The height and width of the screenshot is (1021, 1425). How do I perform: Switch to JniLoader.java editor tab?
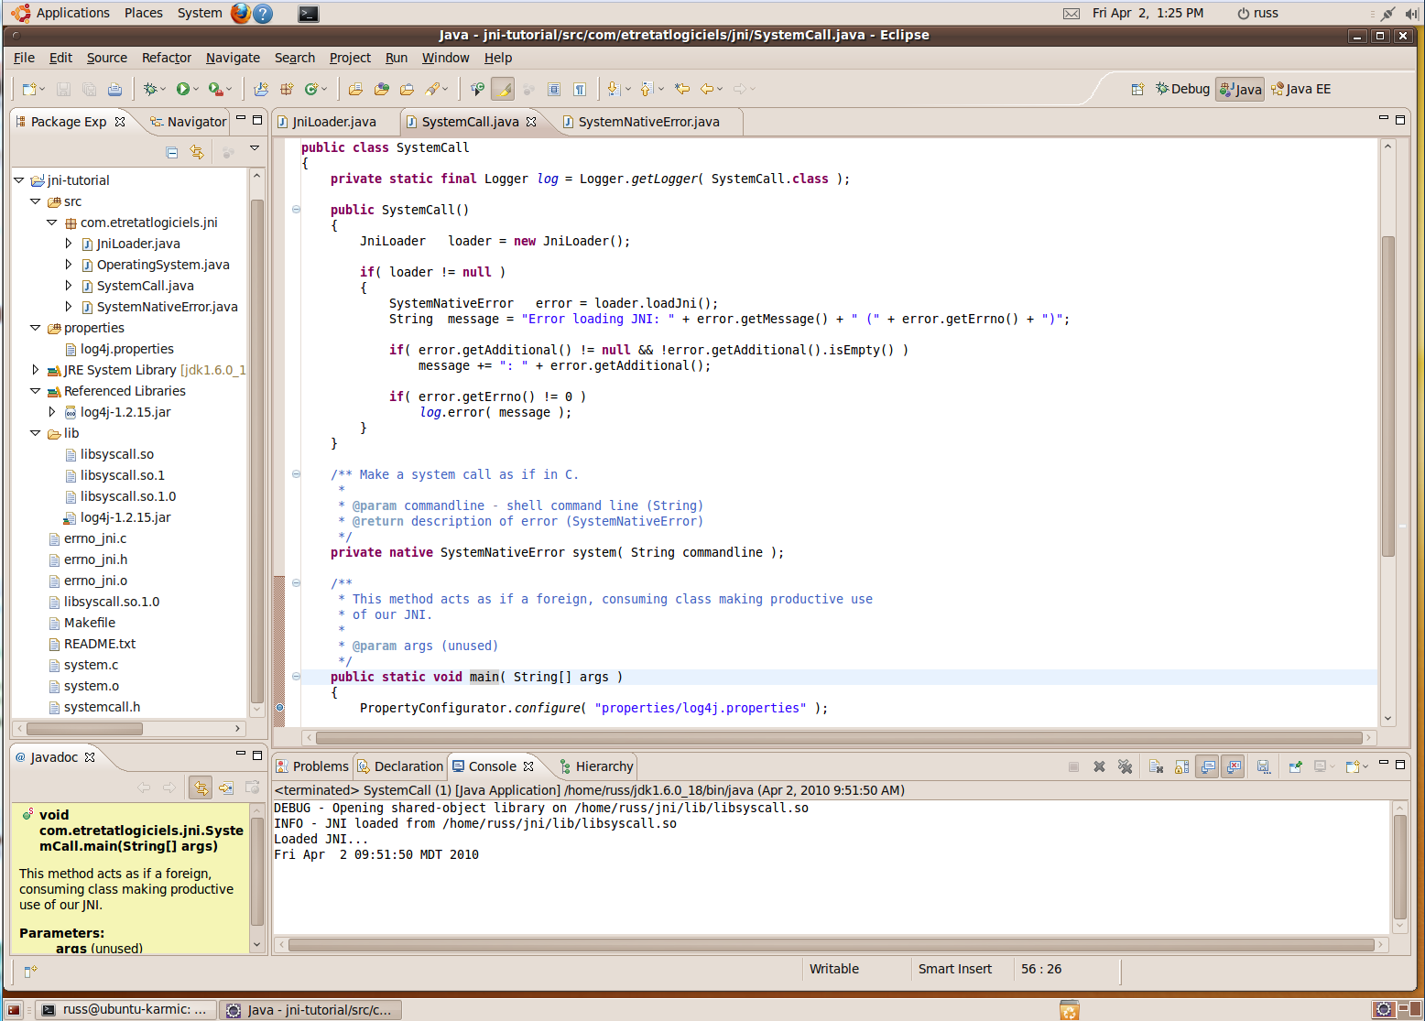333,122
